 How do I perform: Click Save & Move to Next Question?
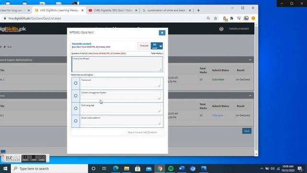pyautogui.click(x=142, y=133)
